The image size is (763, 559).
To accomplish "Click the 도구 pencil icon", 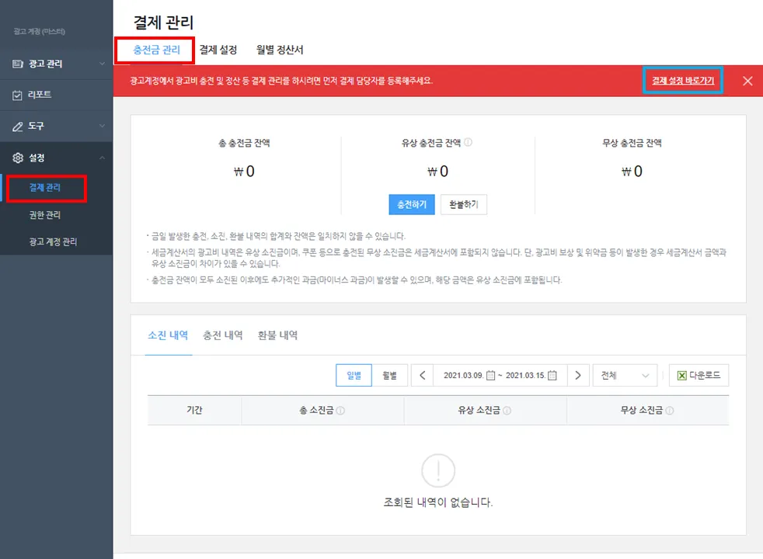I will click(x=18, y=127).
